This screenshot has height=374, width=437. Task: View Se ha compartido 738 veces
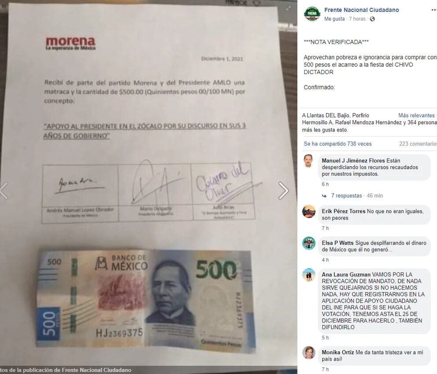[x=337, y=144]
